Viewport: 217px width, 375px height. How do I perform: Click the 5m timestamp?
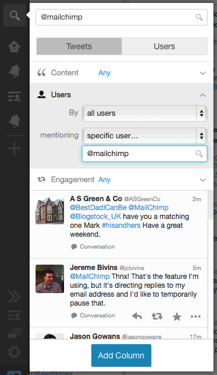[x=197, y=268]
